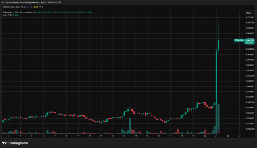
Task: Click the 0.030000 price axis label
Action: coord(249,129)
